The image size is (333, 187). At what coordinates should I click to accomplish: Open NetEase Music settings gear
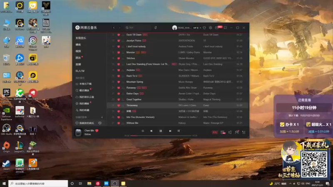pyautogui.click(x=211, y=28)
